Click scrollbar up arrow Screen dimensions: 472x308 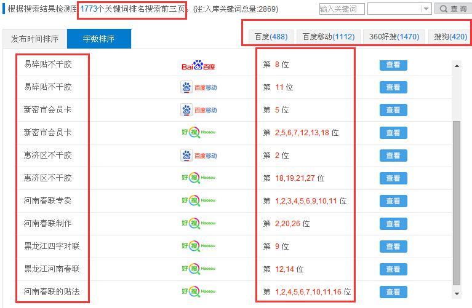coord(457,66)
